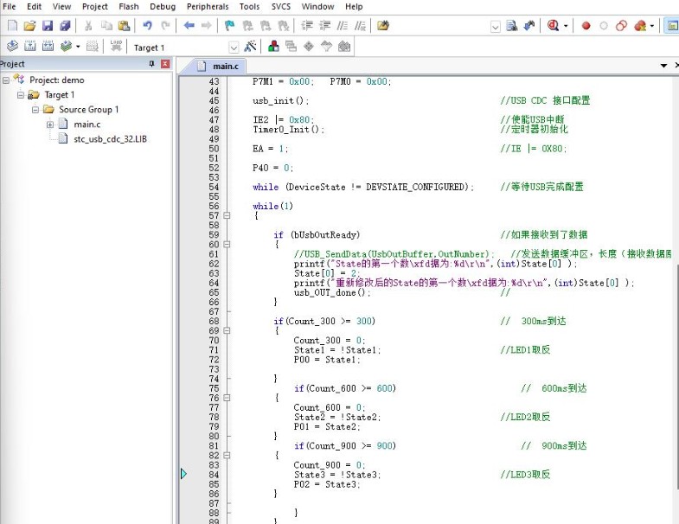Open the batch build dropdown arrow
Screen dimensions: 679x524
point(78,47)
